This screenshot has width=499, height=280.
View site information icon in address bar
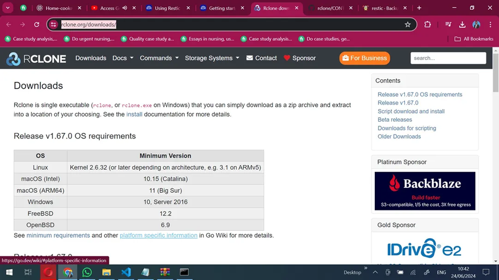point(54,25)
